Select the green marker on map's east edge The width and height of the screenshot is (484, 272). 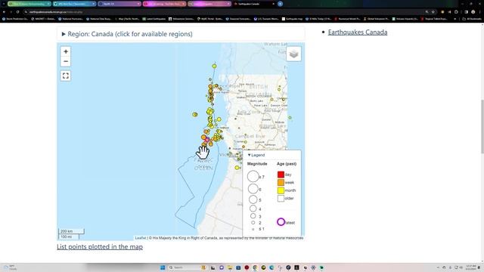[x=290, y=118]
